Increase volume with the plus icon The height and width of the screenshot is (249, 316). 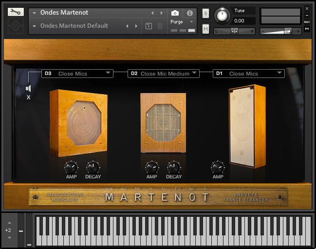pos(298,32)
